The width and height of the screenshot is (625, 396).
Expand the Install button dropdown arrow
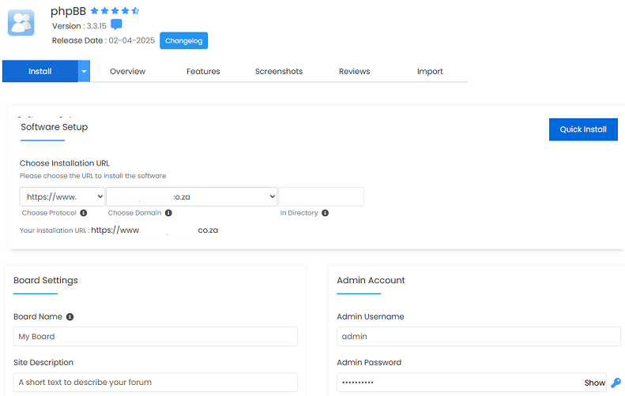click(x=84, y=71)
